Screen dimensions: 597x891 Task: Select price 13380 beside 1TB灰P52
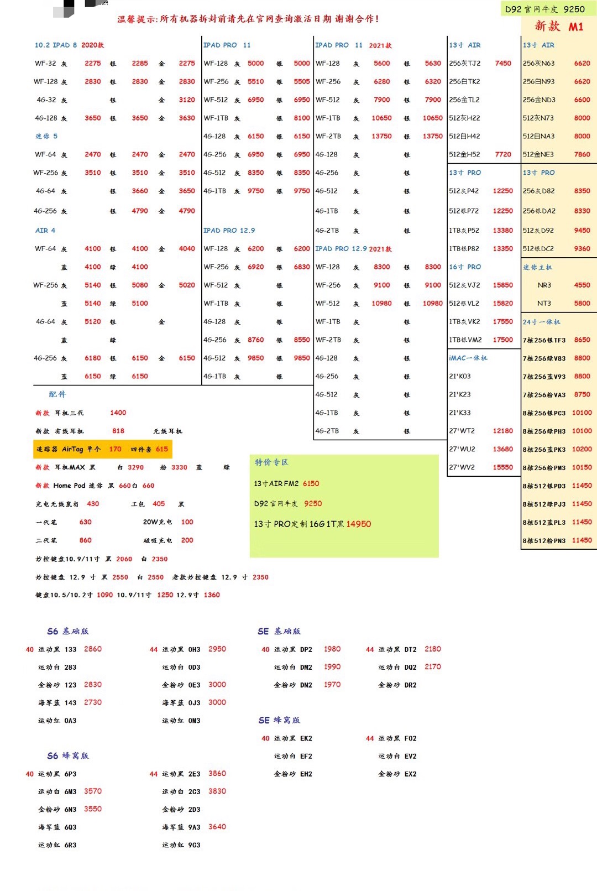click(x=503, y=230)
